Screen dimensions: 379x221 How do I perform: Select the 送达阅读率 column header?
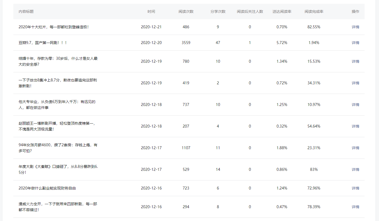(x=282, y=11)
